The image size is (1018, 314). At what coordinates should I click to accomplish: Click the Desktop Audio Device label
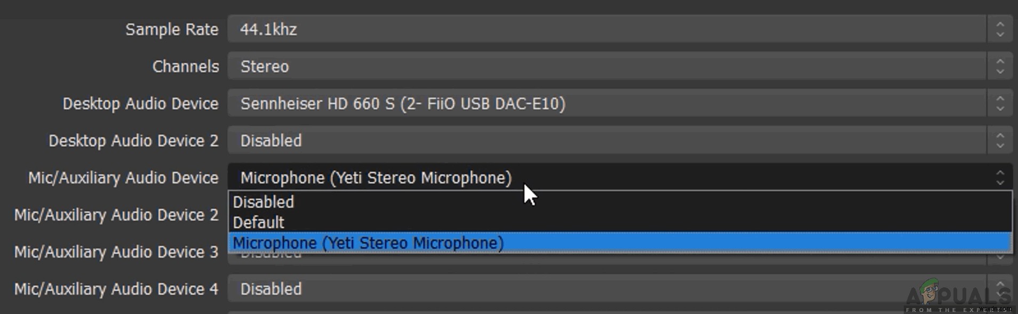coord(140,103)
